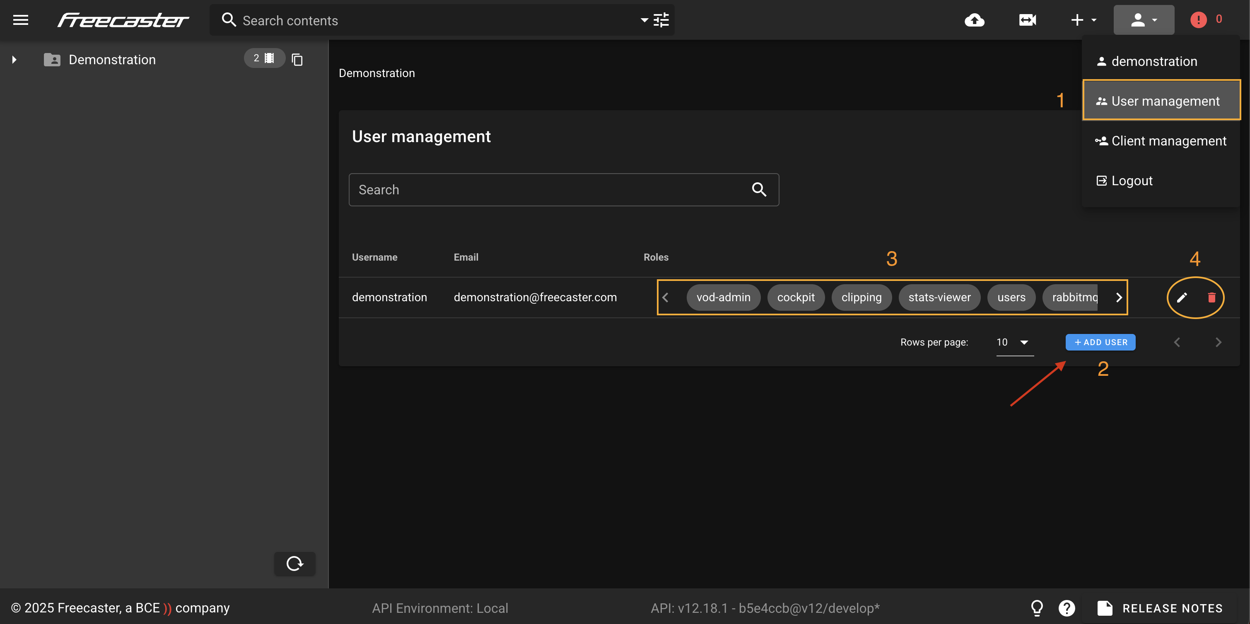Image resolution: width=1250 pixels, height=624 pixels.
Task: Click the live camera switch icon
Action: point(1027,20)
